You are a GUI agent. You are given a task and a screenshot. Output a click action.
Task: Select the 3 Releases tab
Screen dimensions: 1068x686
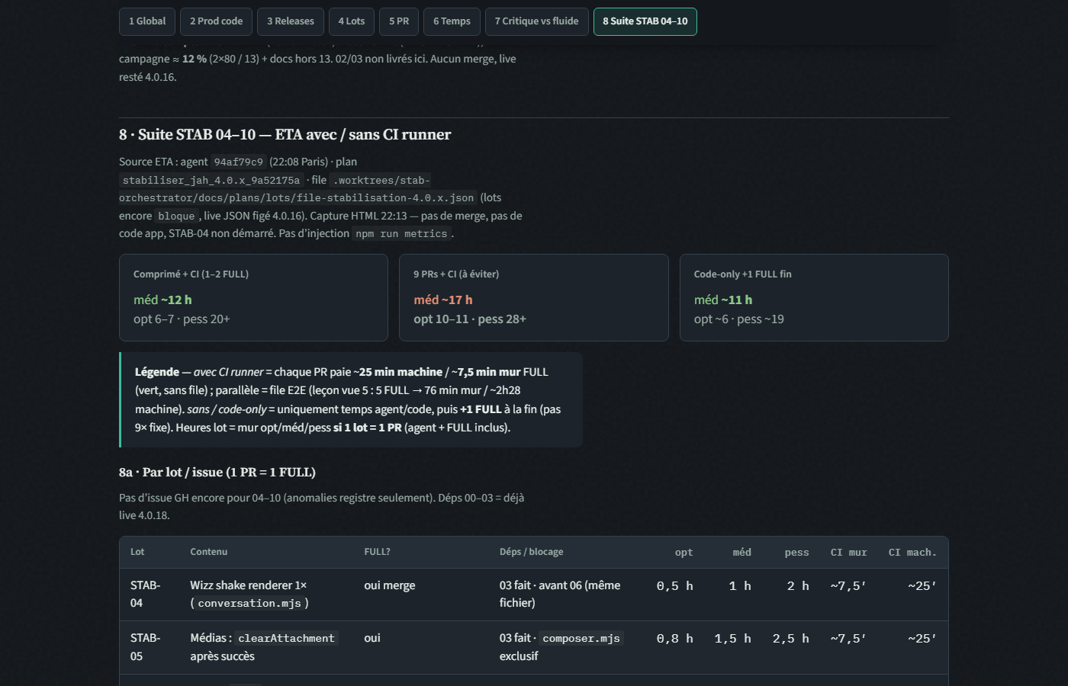(291, 21)
